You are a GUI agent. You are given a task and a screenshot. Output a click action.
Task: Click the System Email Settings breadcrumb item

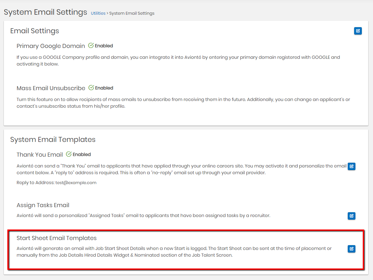click(x=132, y=13)
